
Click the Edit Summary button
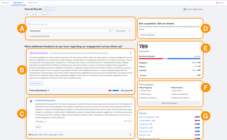pyautogui.click(x=36, y=83)
